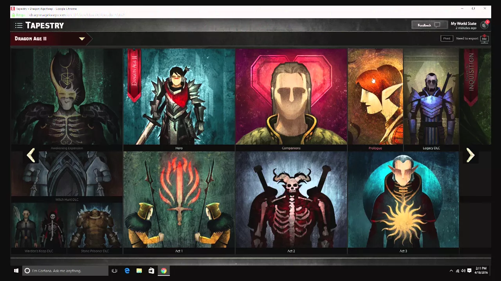The image size is (501, 281).
Task: Click the Act 2 caption label
Action: (291, 251)
